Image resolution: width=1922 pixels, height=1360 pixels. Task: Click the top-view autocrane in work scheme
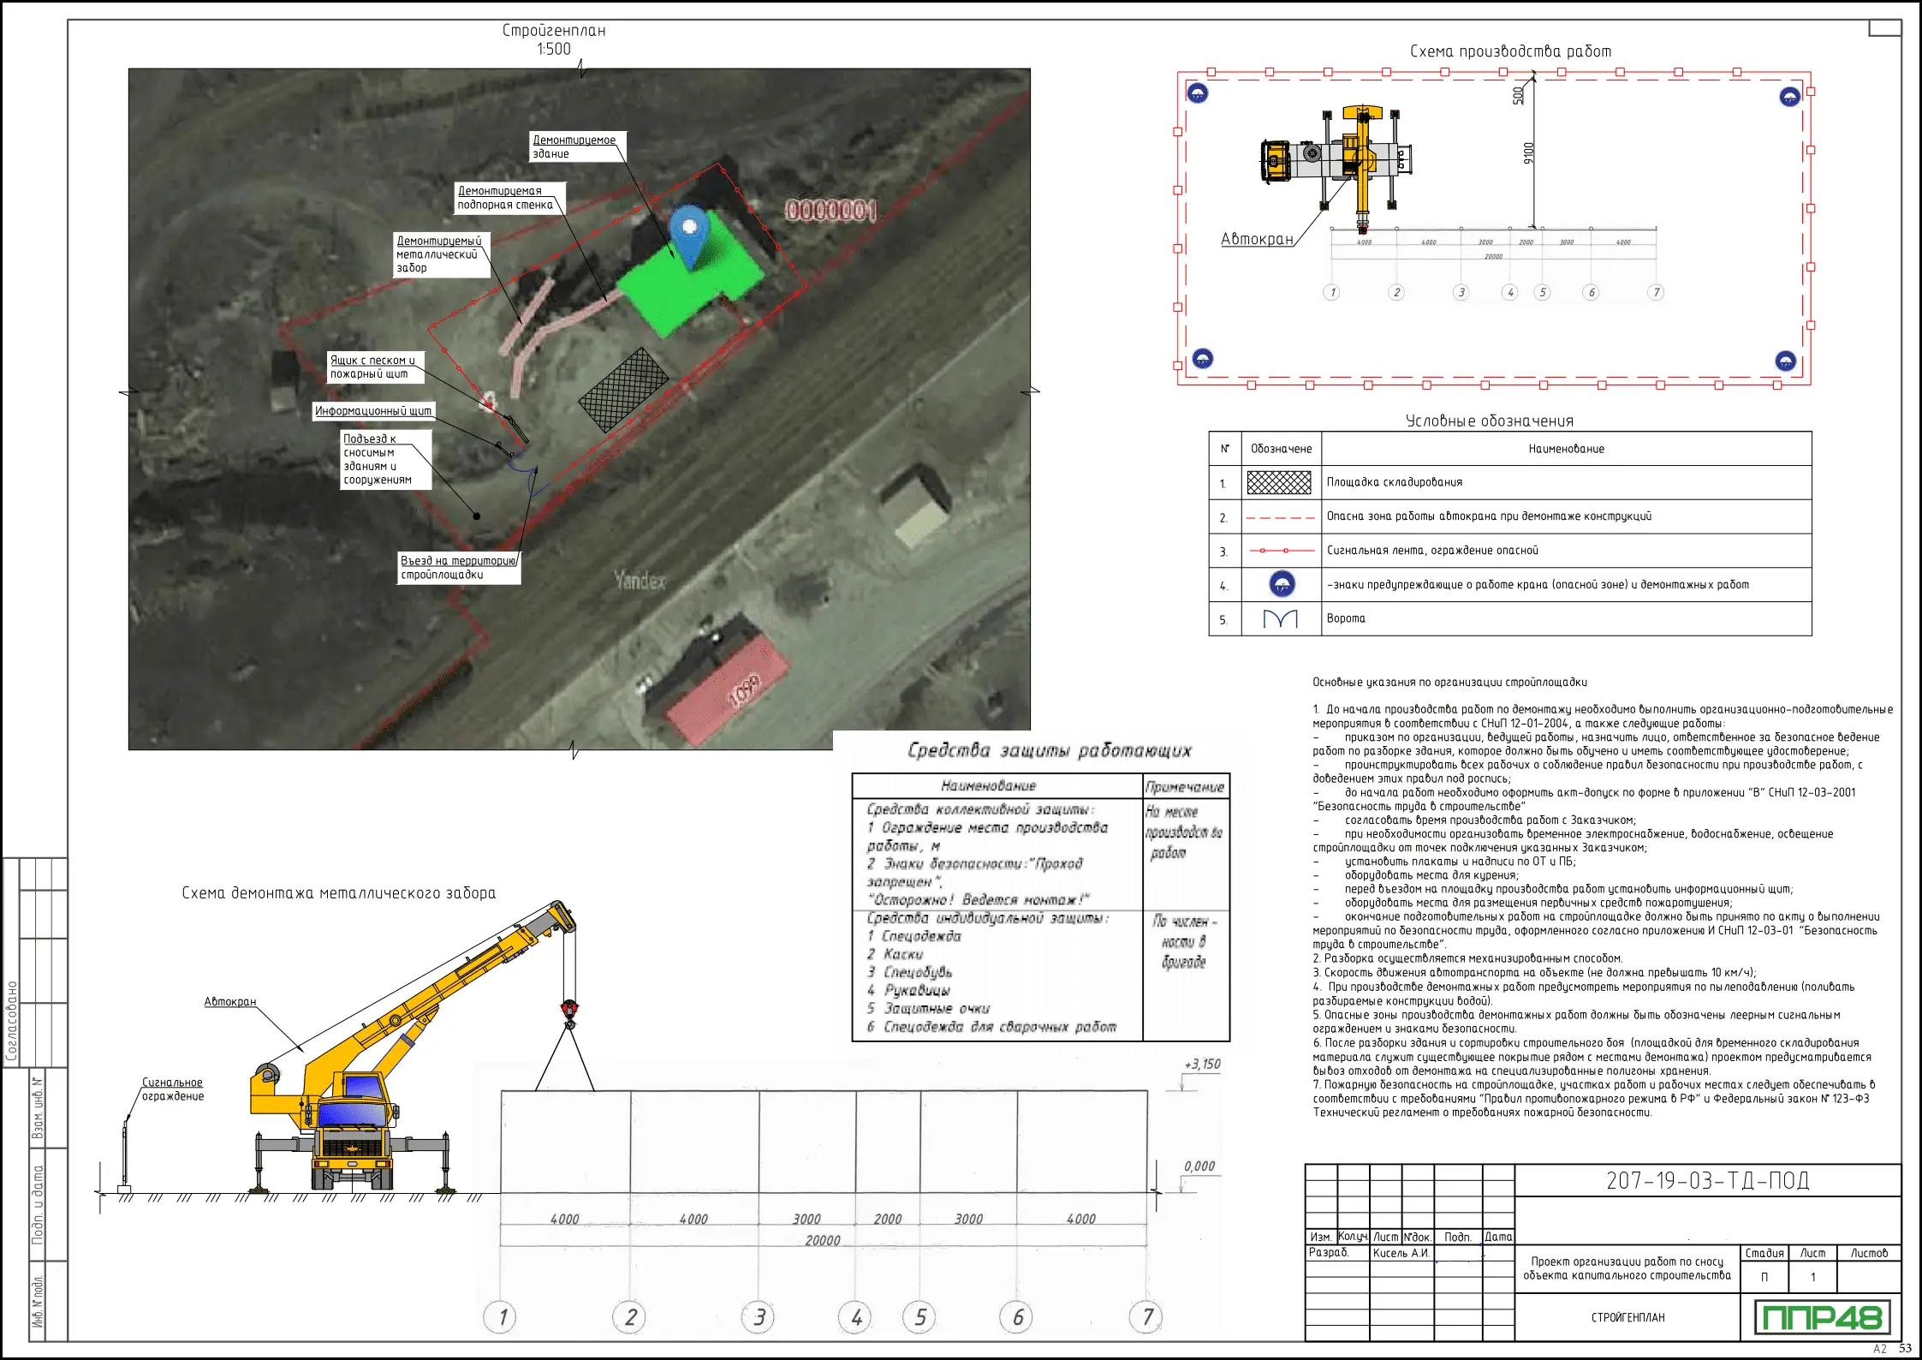tap(1334, 159)
